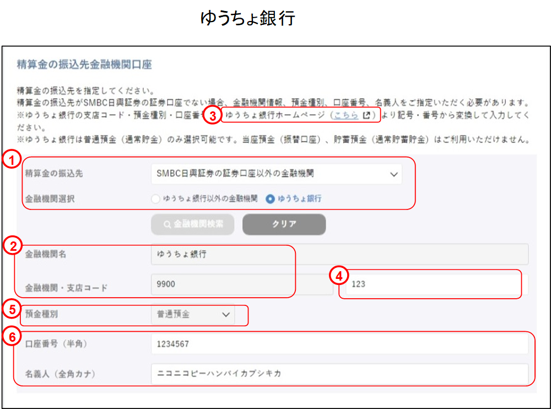Click the 名義人 kana name field

point(340,370)
